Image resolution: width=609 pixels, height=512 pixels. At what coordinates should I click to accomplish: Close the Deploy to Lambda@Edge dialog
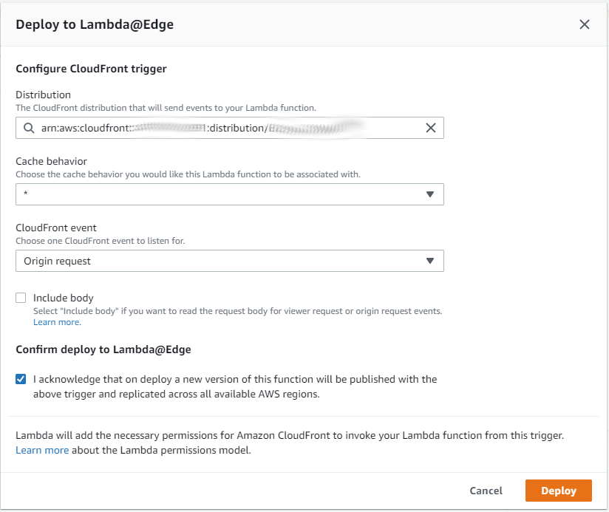(585, 24)
